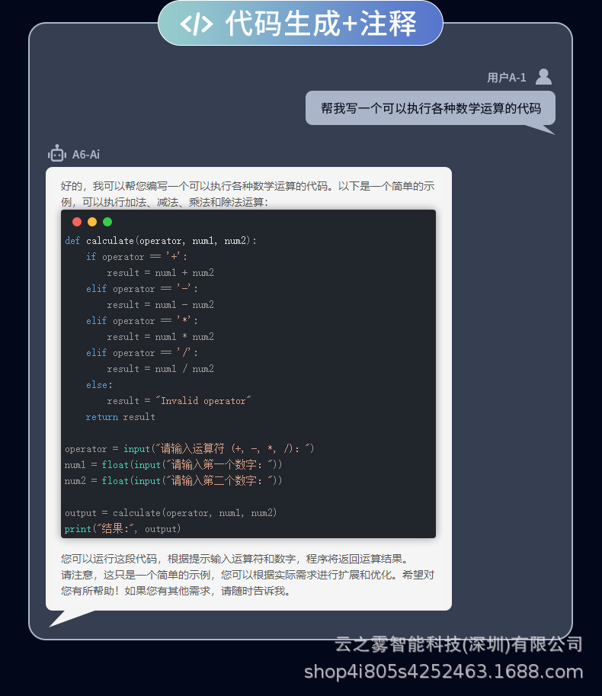Image resolution: width=602 pixels, height=696 pixels.
Task: Click the green dot on code window
Action: pyautogui.click(x=107, y=222)
